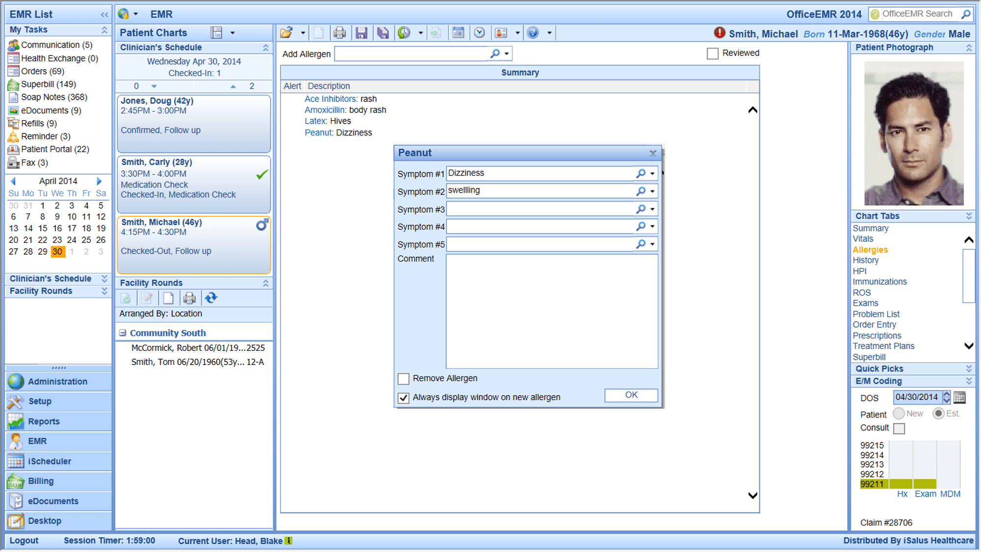Click the Amoxicillin allergen link
Viewport: 981px width, 552px height.
point(325,110)
